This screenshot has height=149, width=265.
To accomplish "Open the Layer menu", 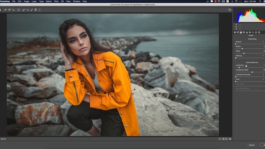I will coord(34,1).
